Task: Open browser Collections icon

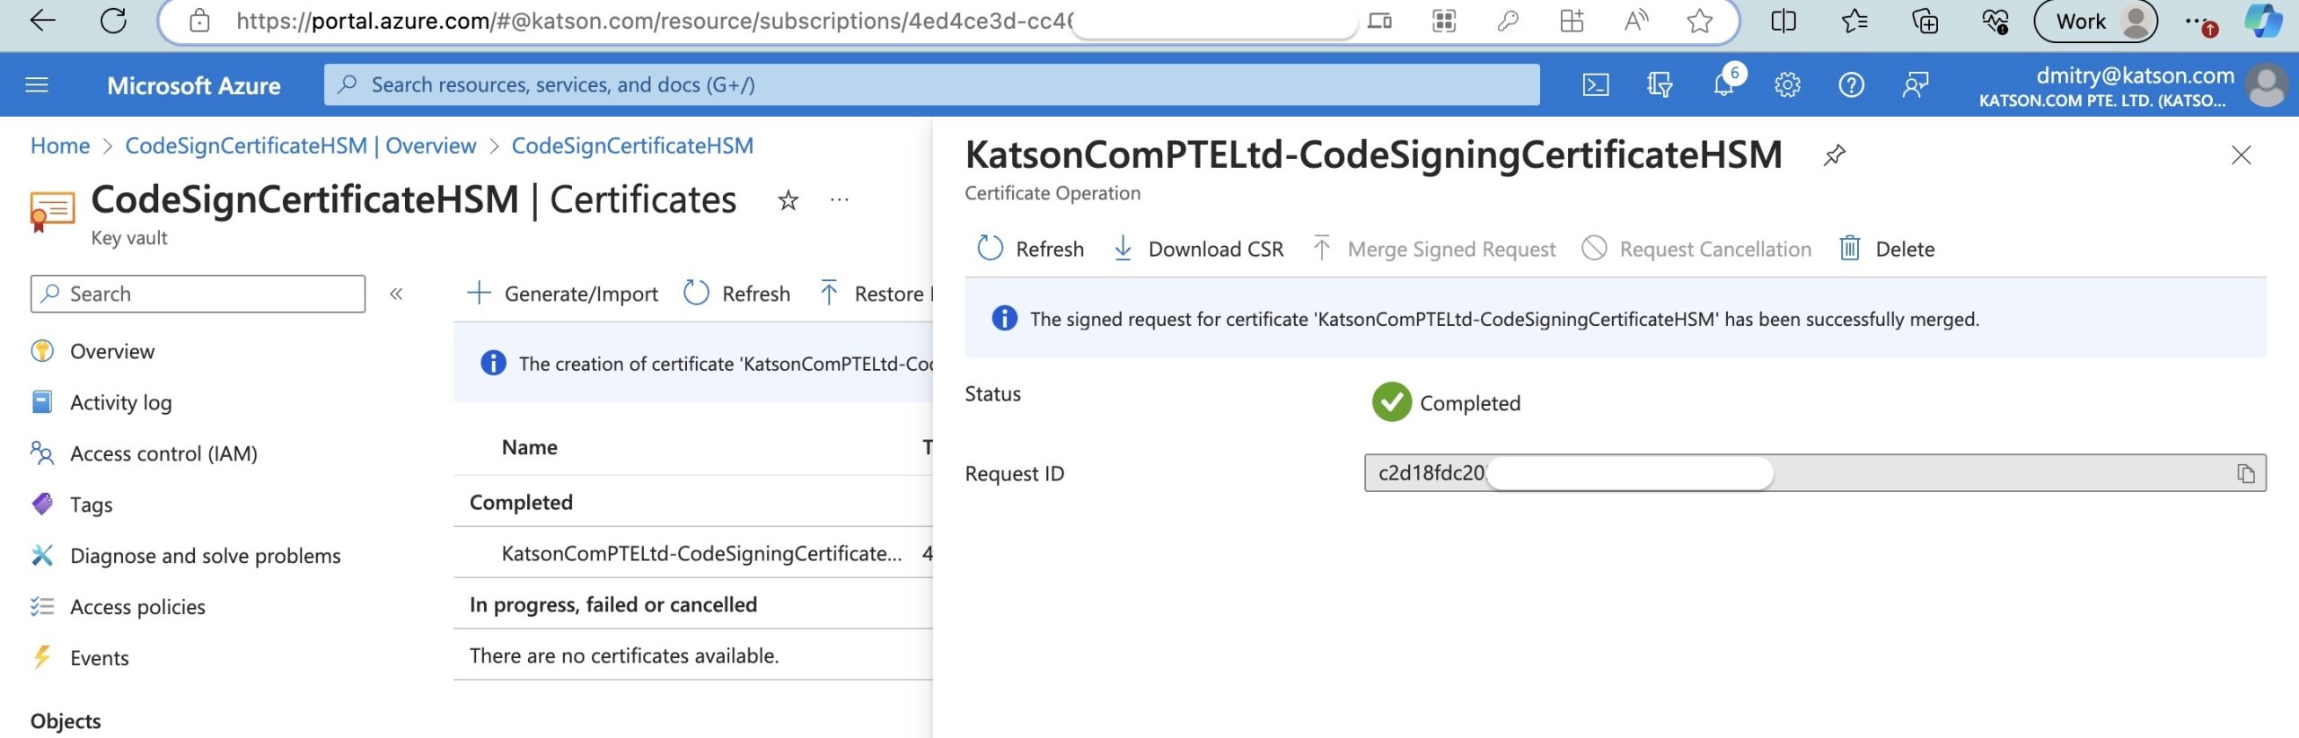Action: pyautogui.click(x=1925, y=21)
